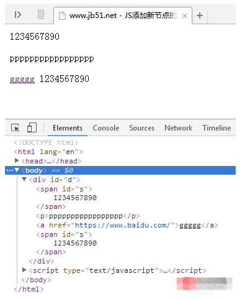Select the DOCTYPE html node
Image resolution: width=250 pixels, height=299 pixels.
(46, 142)
